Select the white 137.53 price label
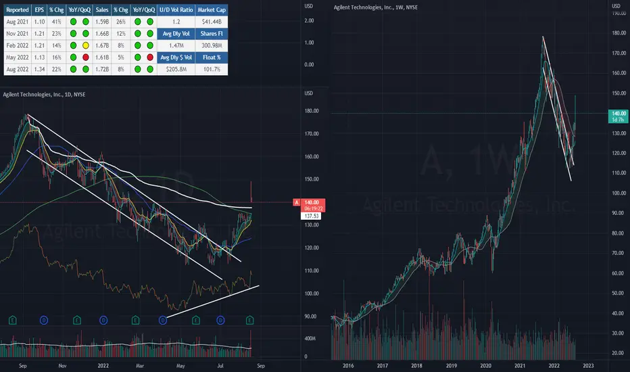This screenshot has width=630, height=372. click(311, 216)
